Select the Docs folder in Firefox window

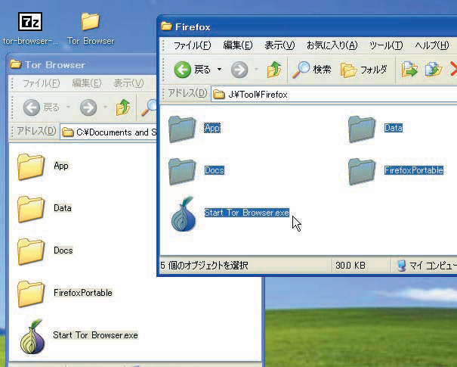tap(183, 171)
